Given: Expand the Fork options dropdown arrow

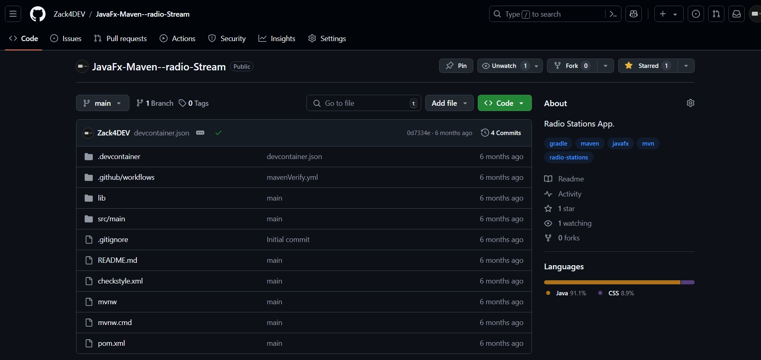Looking at the screenshot, I should click(606, 65).
